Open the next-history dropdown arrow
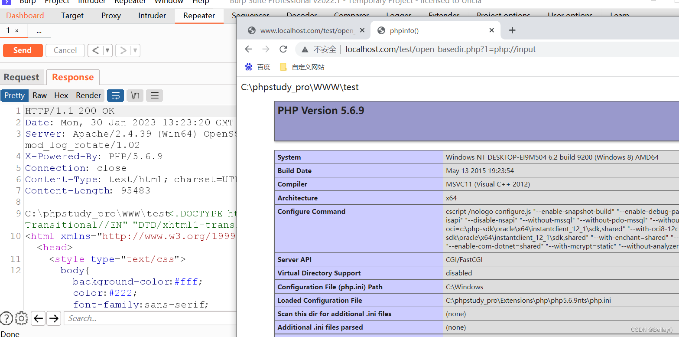The height and width of the screenshot is (337, 679). point(135,50)
